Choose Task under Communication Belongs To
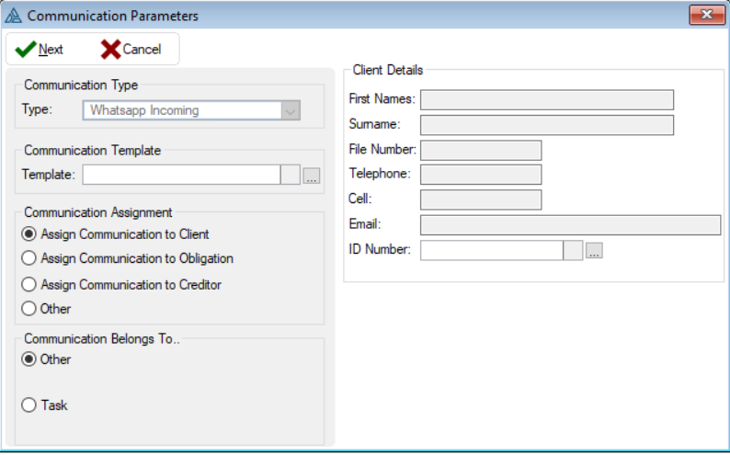The height and width of the screenshot is (455, 730). (29, 404)
